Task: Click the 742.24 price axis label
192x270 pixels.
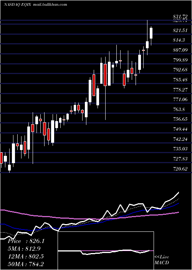Action: [180, 139]
